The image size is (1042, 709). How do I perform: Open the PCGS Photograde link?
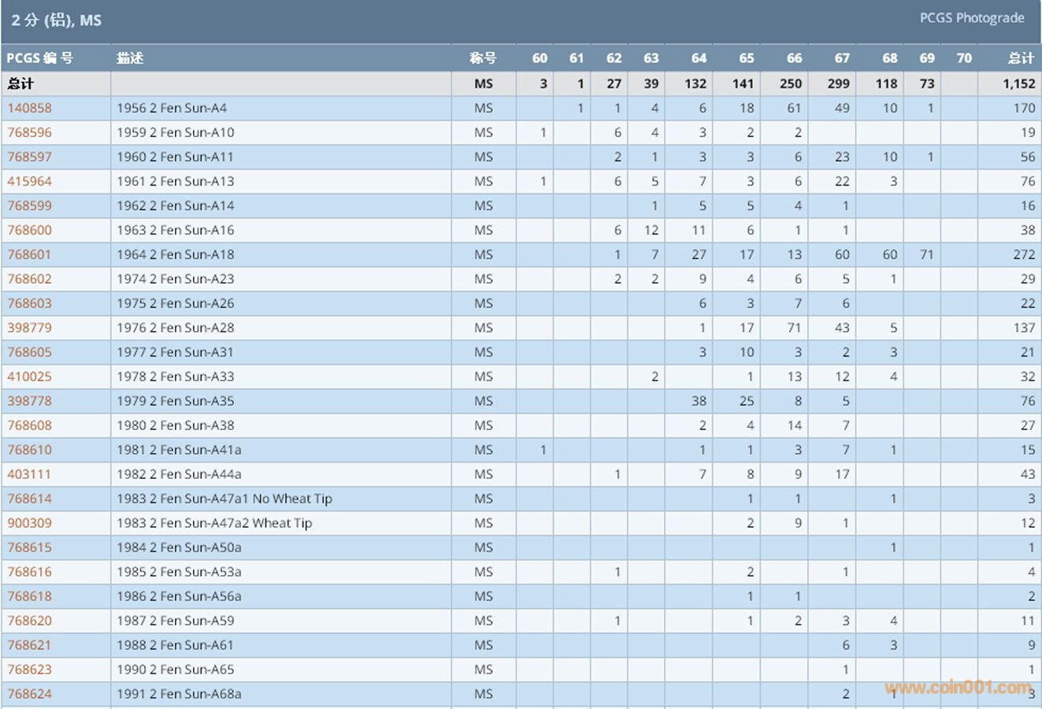971,18
